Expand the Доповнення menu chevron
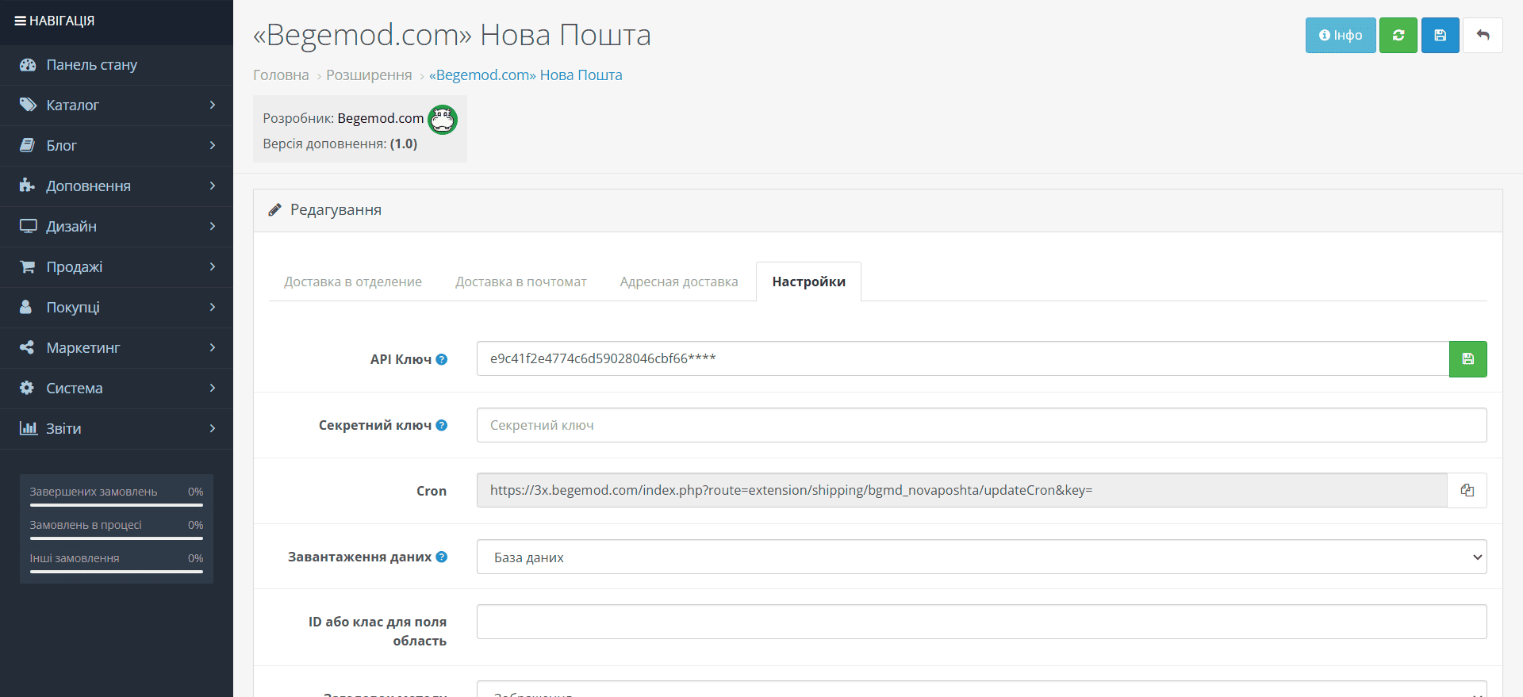This screenshot has width=1523, height=697. tap(213, 186)
